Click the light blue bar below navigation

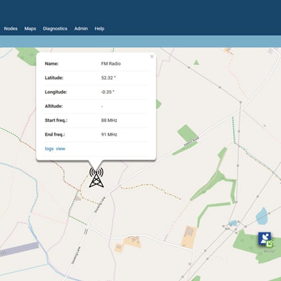pyautogui.click(x=140, y=41)
